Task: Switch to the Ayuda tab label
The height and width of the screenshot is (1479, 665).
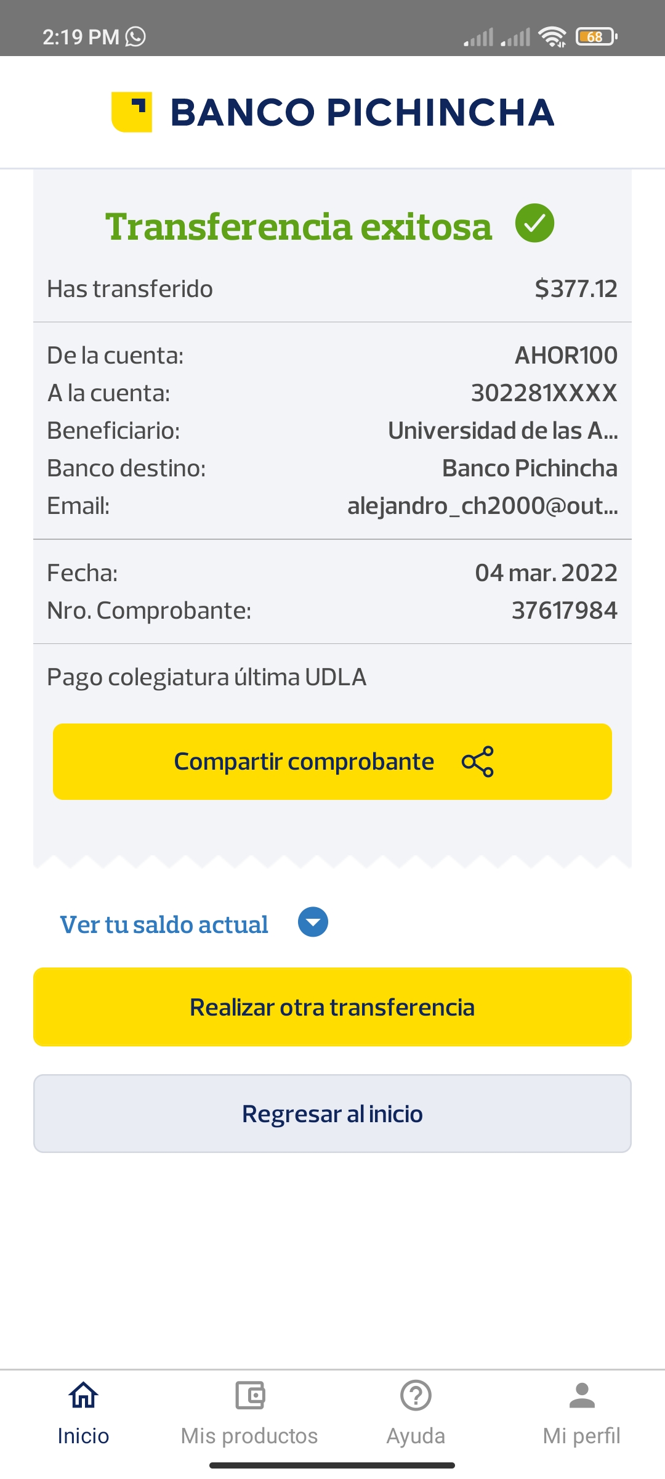Action: coord(416,1436)
